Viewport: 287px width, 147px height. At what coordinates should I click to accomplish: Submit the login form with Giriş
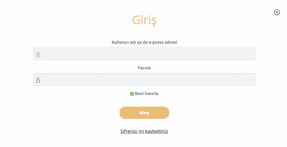coord(144,113)
